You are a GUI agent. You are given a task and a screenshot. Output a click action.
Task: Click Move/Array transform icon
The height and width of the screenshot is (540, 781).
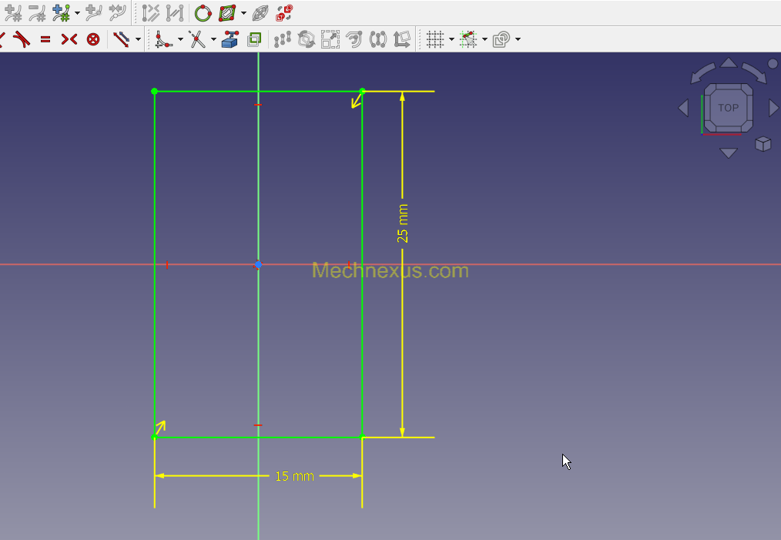(x=283, y=39)
